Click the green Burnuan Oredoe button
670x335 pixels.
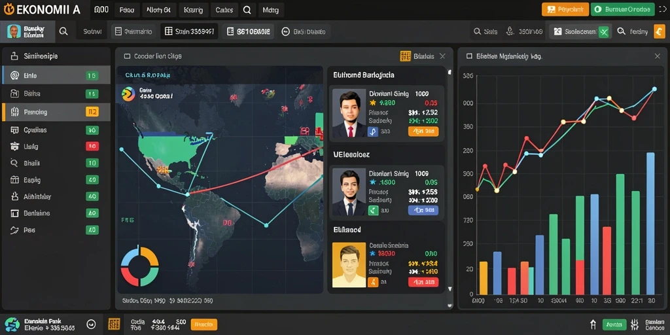(x=623, y=9)
